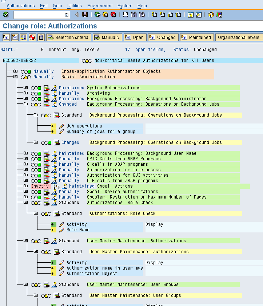Click the green Back arrow icon

pos(97,15)
